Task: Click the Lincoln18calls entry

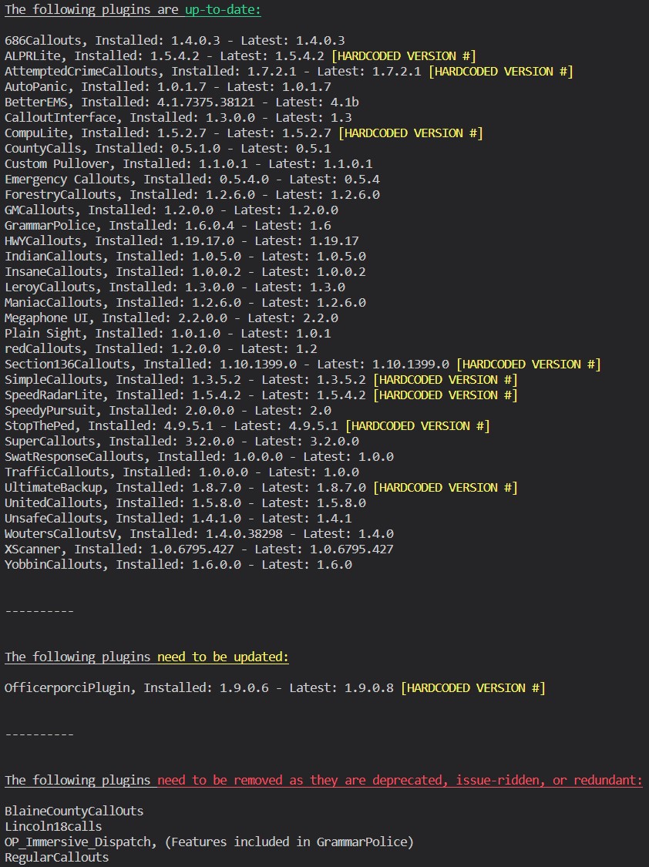Action: [x=53, y=826]
